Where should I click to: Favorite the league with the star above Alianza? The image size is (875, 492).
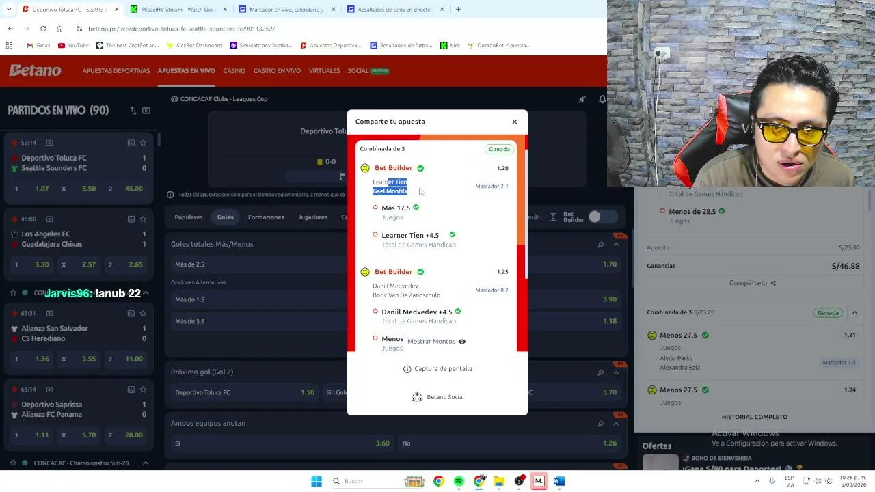12,293
